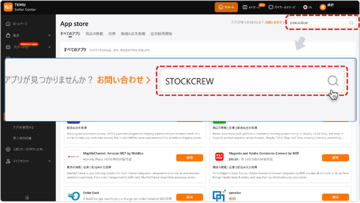Open the サポート support button

click(226, 7)
